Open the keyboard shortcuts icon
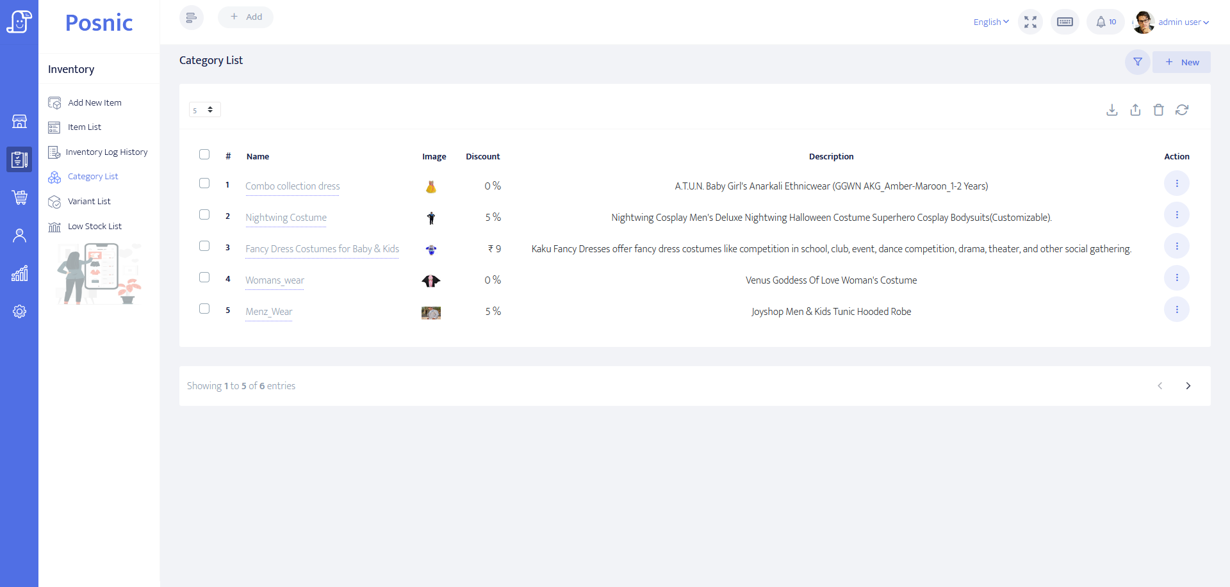 (x=1065, y=22)
